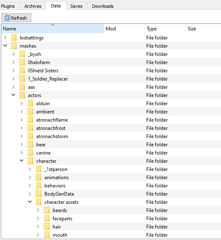The image size is (221, 240).
Task: Click the Refresh button
Action: click(x=16, y=18)
